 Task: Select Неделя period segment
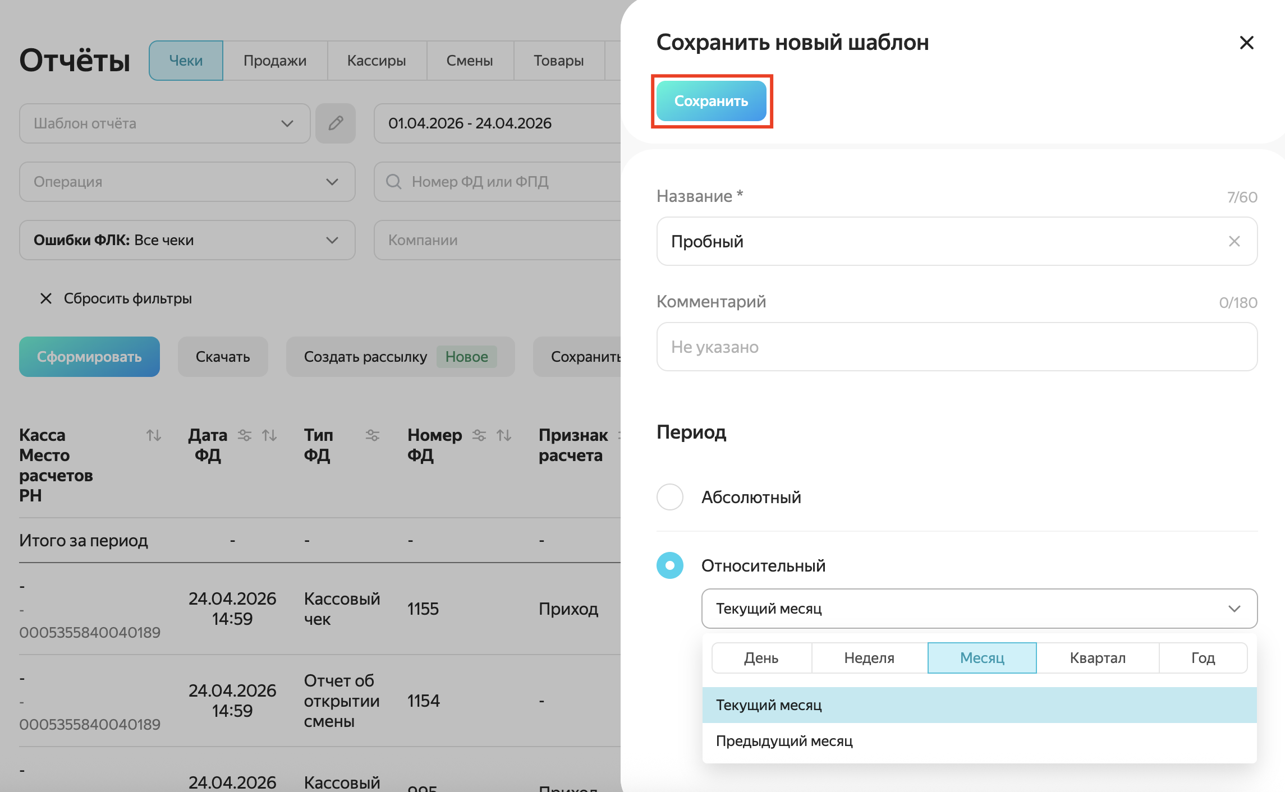pos(869,658)
